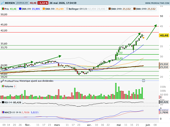The height and width of the screenshot is (127, 170).
Task: Click the 150k volume axis label
Action: (163, 87)
